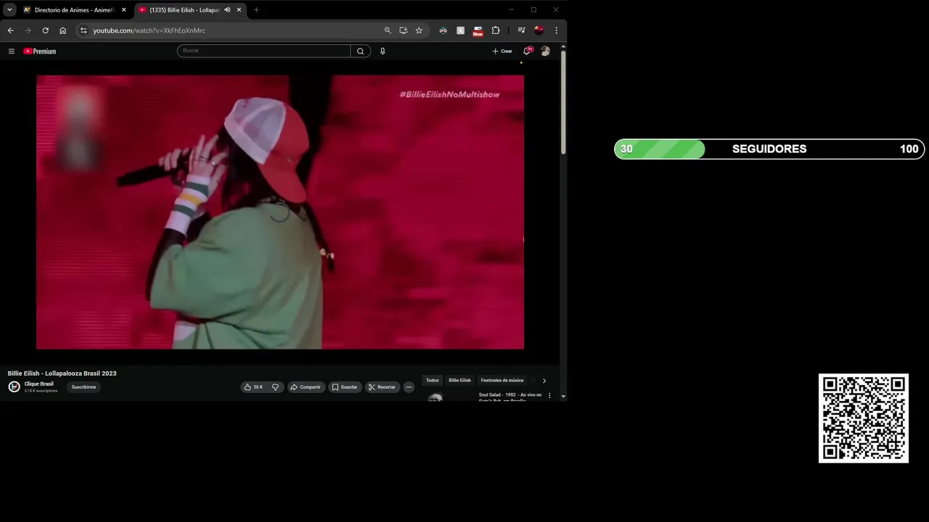View site information for youtube.com
Screen dimensions: 929x522
click(x=83, y=30)
